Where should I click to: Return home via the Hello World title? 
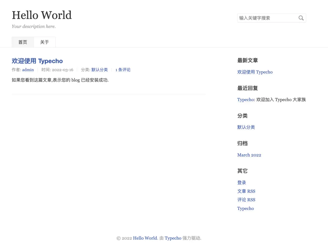(x=42, y=15)
